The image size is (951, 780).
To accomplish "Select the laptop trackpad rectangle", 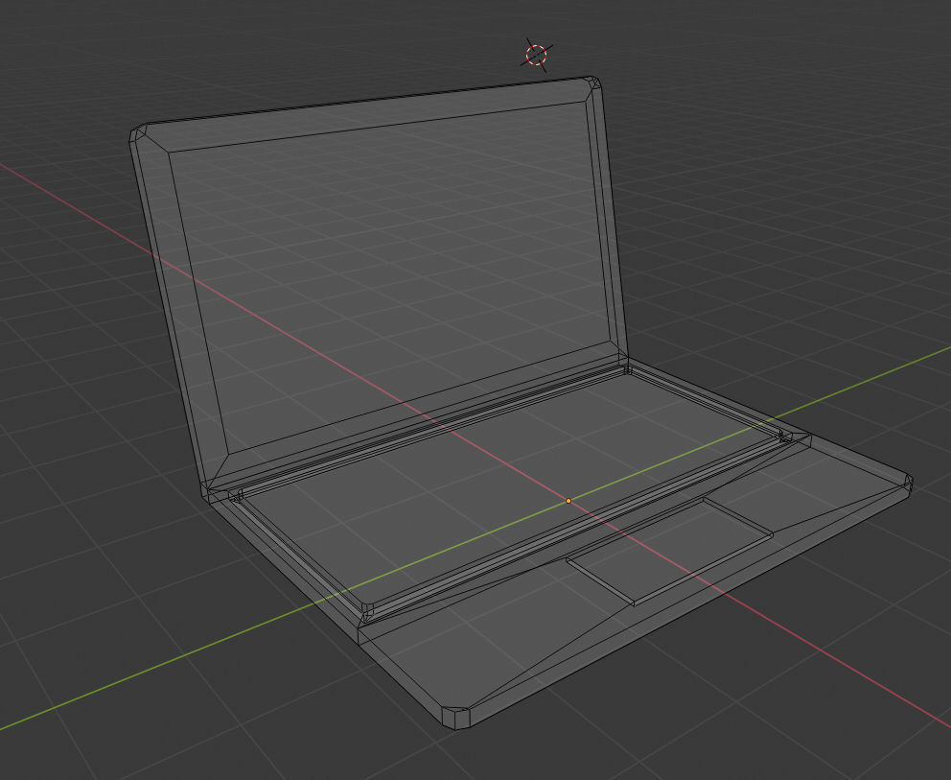I will coord(669,551).
